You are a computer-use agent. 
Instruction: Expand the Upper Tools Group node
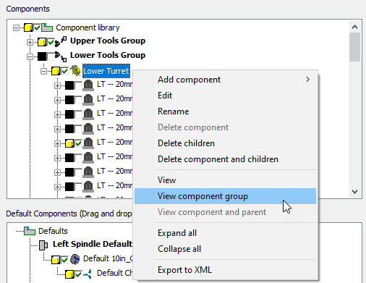tap(30, 43)
